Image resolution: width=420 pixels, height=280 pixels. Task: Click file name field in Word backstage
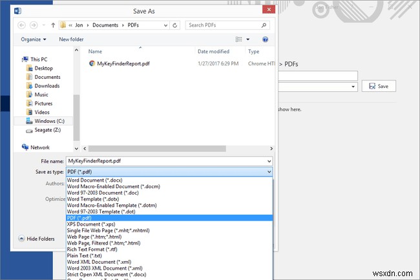pyautogui.click(x=318, y=76)
